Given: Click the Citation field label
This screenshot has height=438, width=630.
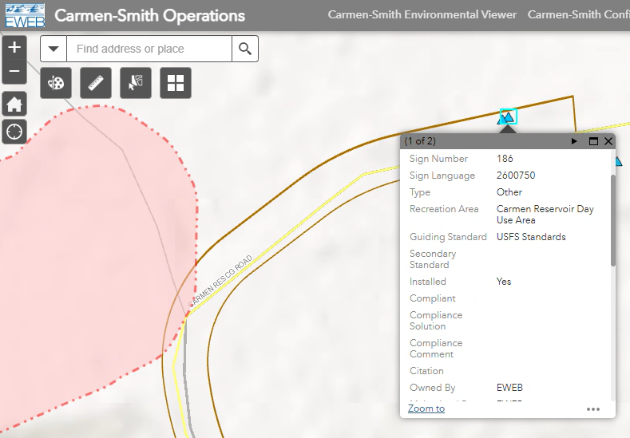Looking at the screenshot, I should click(426, 370).
